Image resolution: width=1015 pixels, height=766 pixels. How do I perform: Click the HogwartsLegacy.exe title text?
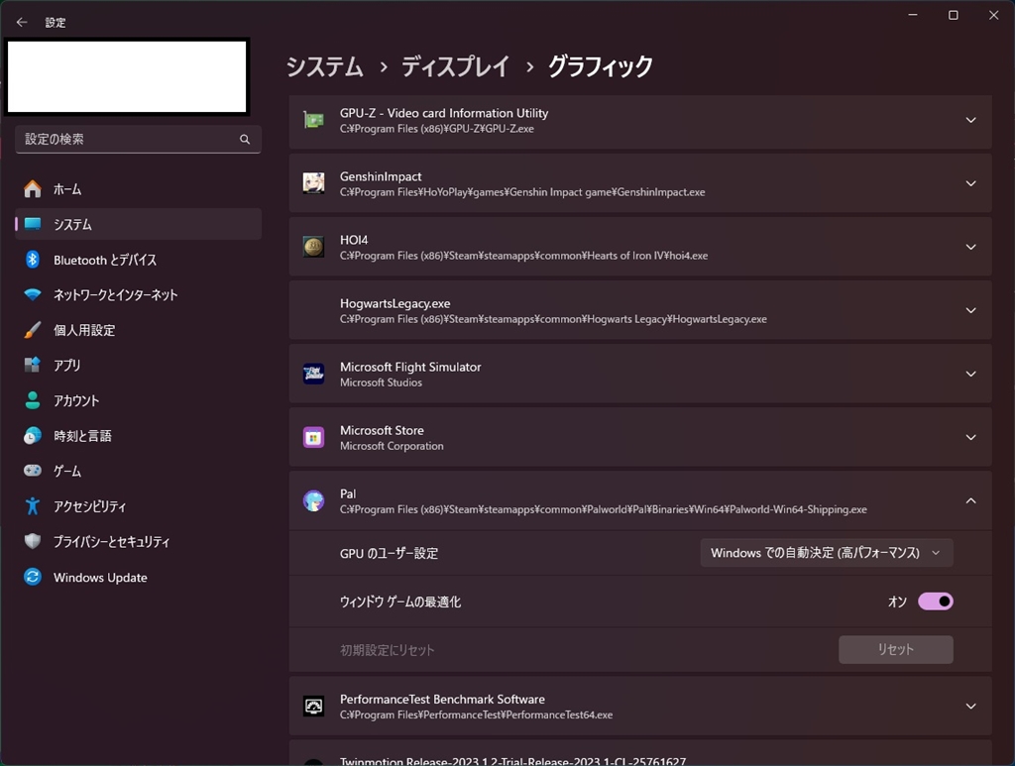click(395, 303)
